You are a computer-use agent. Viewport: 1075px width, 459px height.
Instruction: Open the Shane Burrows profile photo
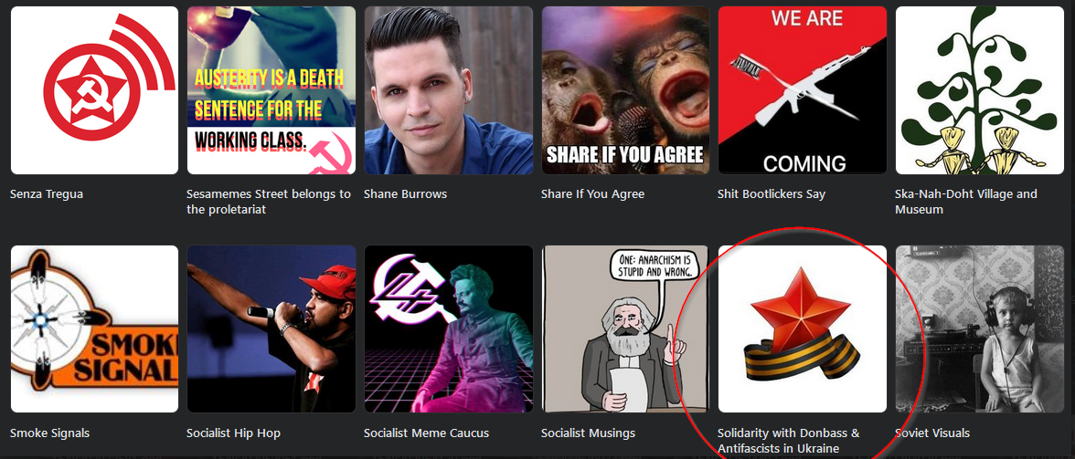tap(449, 90)
